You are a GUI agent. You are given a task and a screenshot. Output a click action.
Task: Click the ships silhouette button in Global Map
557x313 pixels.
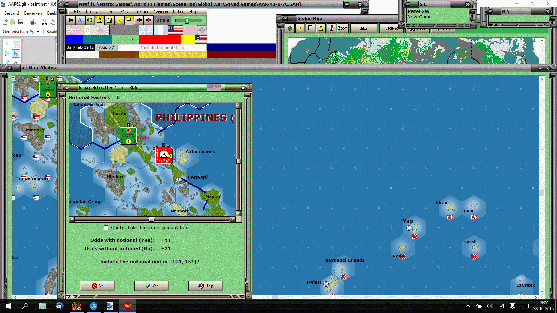point(363,28)
